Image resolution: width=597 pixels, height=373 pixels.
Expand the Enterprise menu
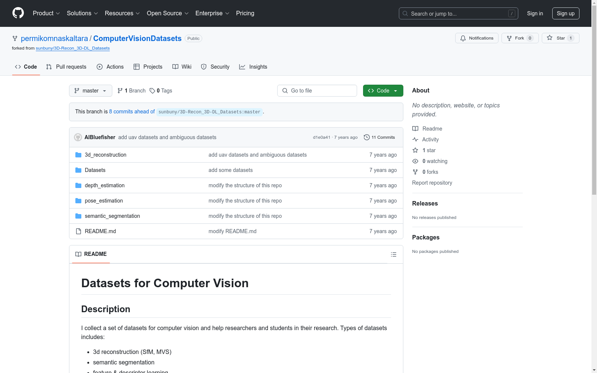click(212, 13)
